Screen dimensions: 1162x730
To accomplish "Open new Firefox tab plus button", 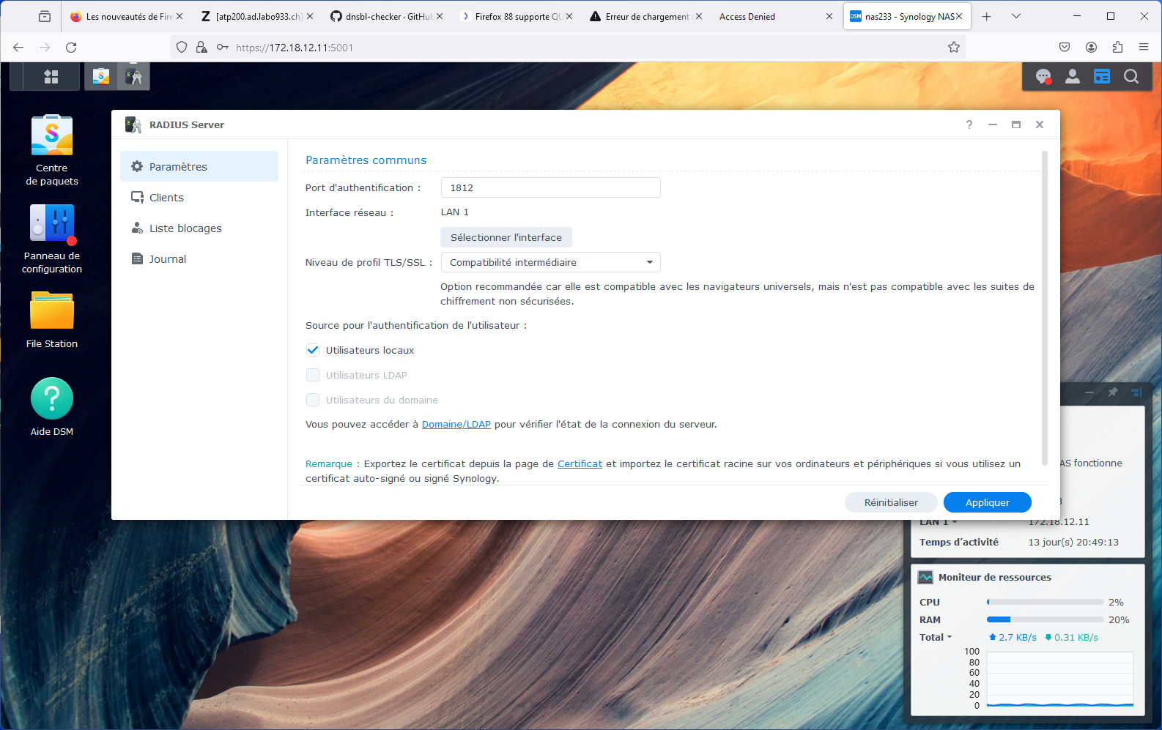I will pyautogui.click(x=987, y=16).
